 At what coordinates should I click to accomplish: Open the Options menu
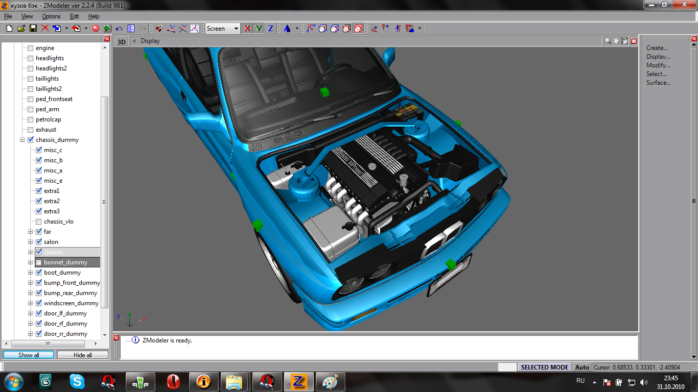pyautogui.click(x=51, y=16)
